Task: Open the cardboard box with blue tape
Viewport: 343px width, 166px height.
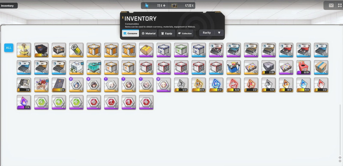Action: [x=321, y=67]
